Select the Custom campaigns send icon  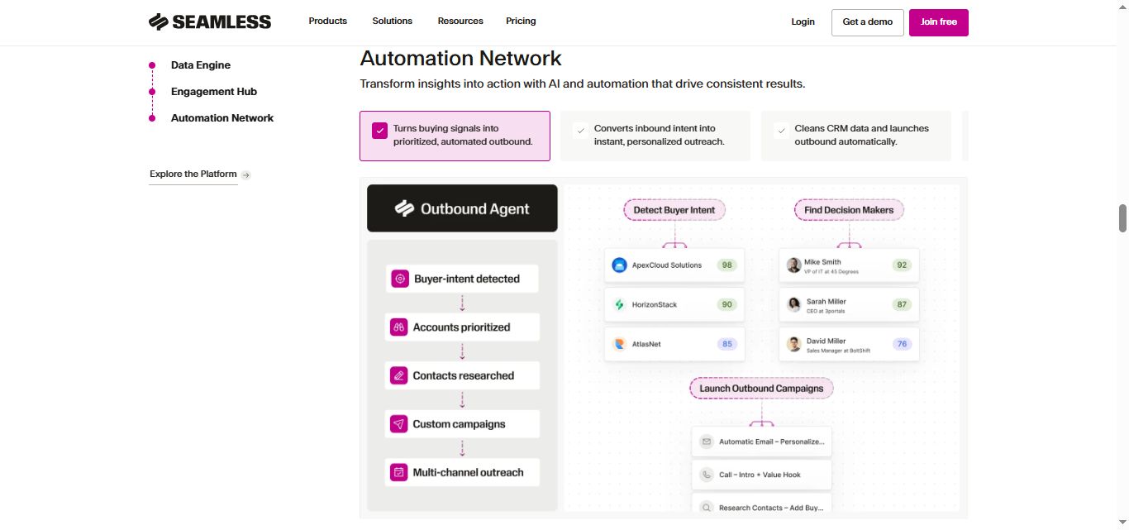(399, 423)
